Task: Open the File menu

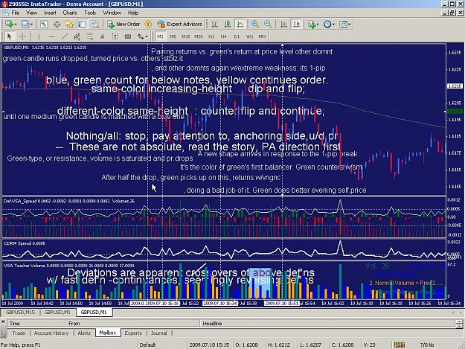Action: click(x=16, y=13)
